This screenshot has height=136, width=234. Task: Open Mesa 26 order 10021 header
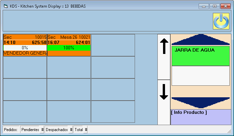click(x=69, y=37)
